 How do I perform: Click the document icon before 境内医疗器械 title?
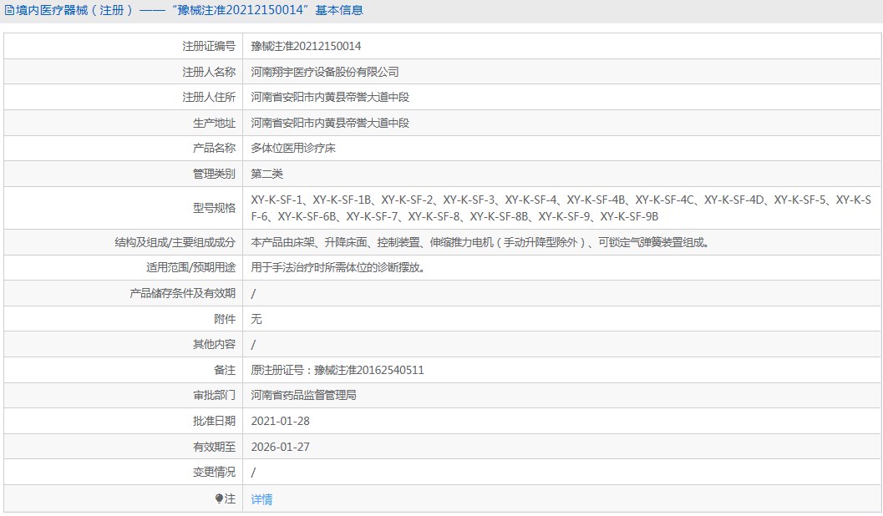tap(9, 10)
